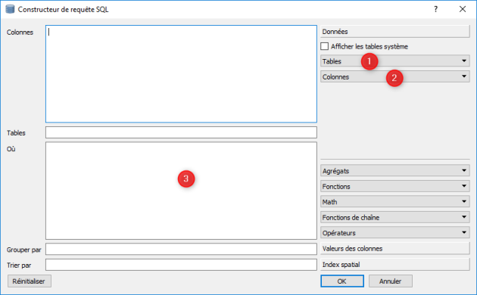Click the Trier par input field
Viewport: 477px width, 295px height.
click(181, 265)
